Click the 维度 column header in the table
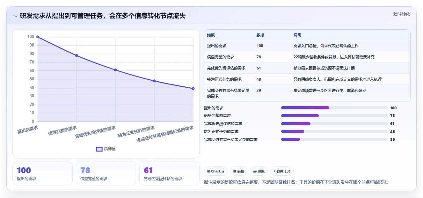The width and height of the screenshot is (423, 198). pos(211,35)
